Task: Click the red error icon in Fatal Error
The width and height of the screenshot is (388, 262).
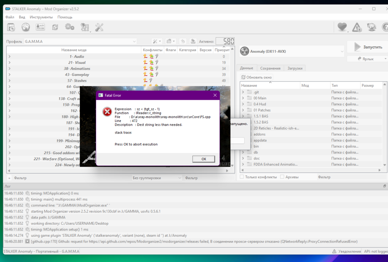Action: [x=107, y=112]
